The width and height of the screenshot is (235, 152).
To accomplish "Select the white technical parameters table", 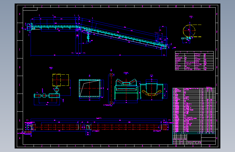I will pos(194,61).
